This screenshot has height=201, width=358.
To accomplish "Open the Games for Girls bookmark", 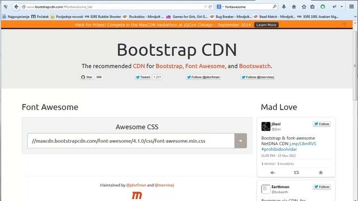I will point(187,17).
